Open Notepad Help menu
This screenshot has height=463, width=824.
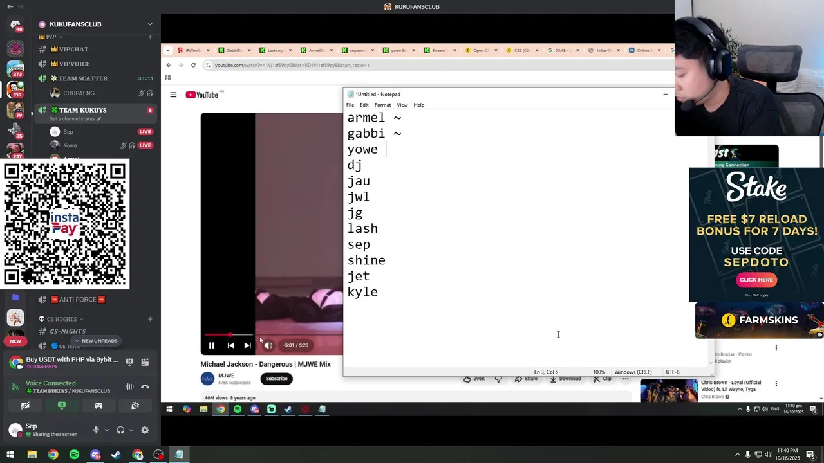(x=418, y=105)
